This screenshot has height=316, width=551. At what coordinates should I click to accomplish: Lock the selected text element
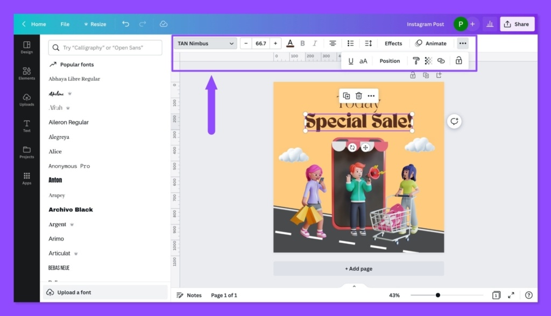tap(458, 60)
